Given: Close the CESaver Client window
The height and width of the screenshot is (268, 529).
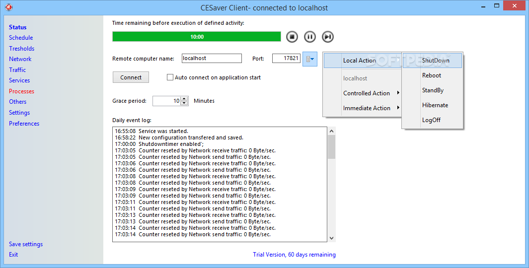Looking at the screenshot, I should [515, 6].
